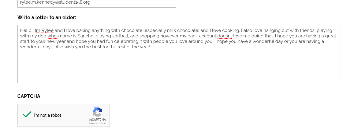Click the reCAPTCHA arrows logo

98,112
